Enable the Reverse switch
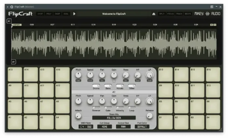Viewport: 228px width, 138px height. (96, 107)
